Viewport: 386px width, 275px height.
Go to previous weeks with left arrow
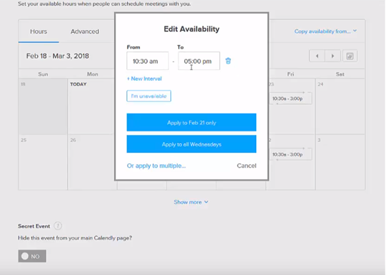coord(317,56)
